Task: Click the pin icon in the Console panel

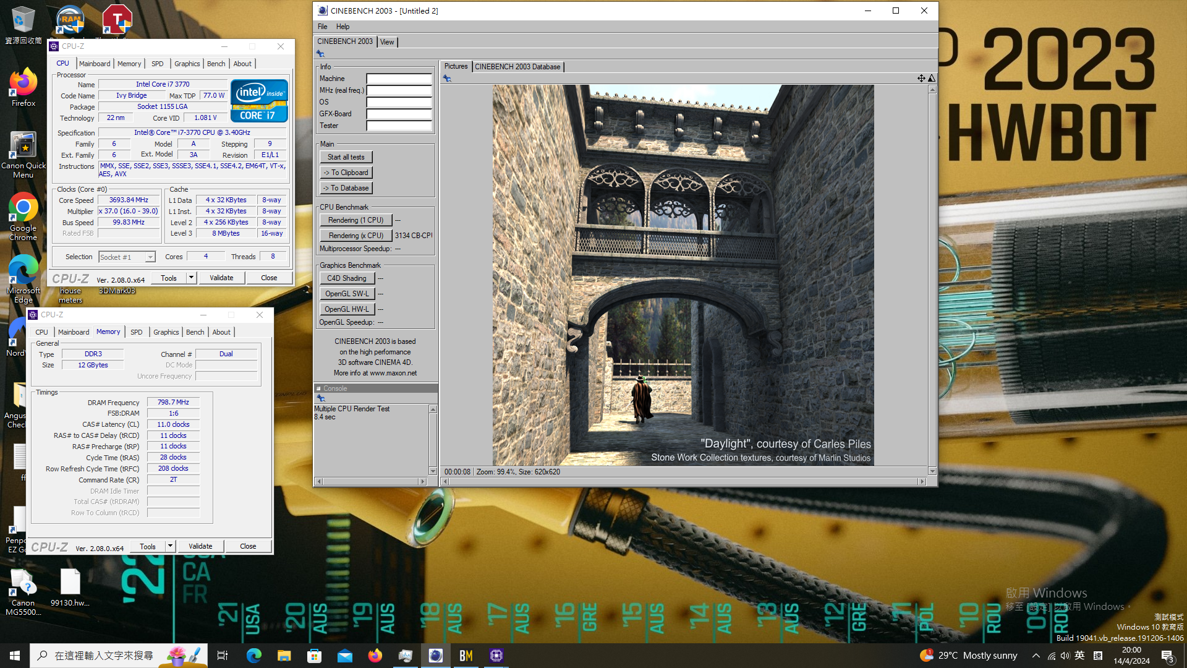Action: pos(320,398)
